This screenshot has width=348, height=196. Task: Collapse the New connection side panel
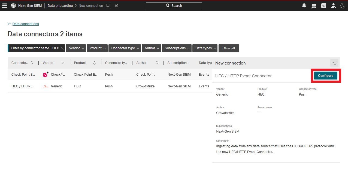[x=334, y=63]
